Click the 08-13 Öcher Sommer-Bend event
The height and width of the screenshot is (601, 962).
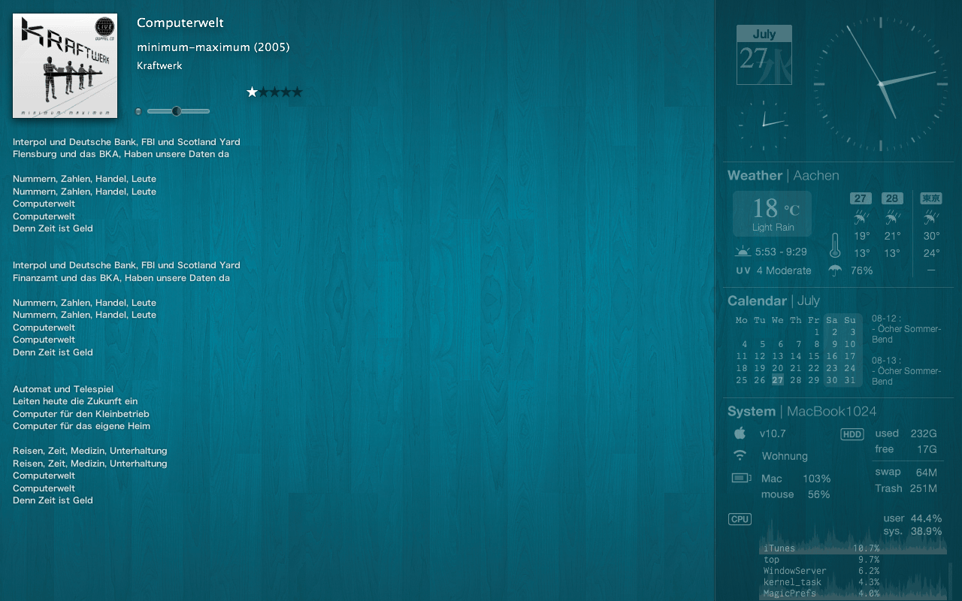click(x=906, y=371)
